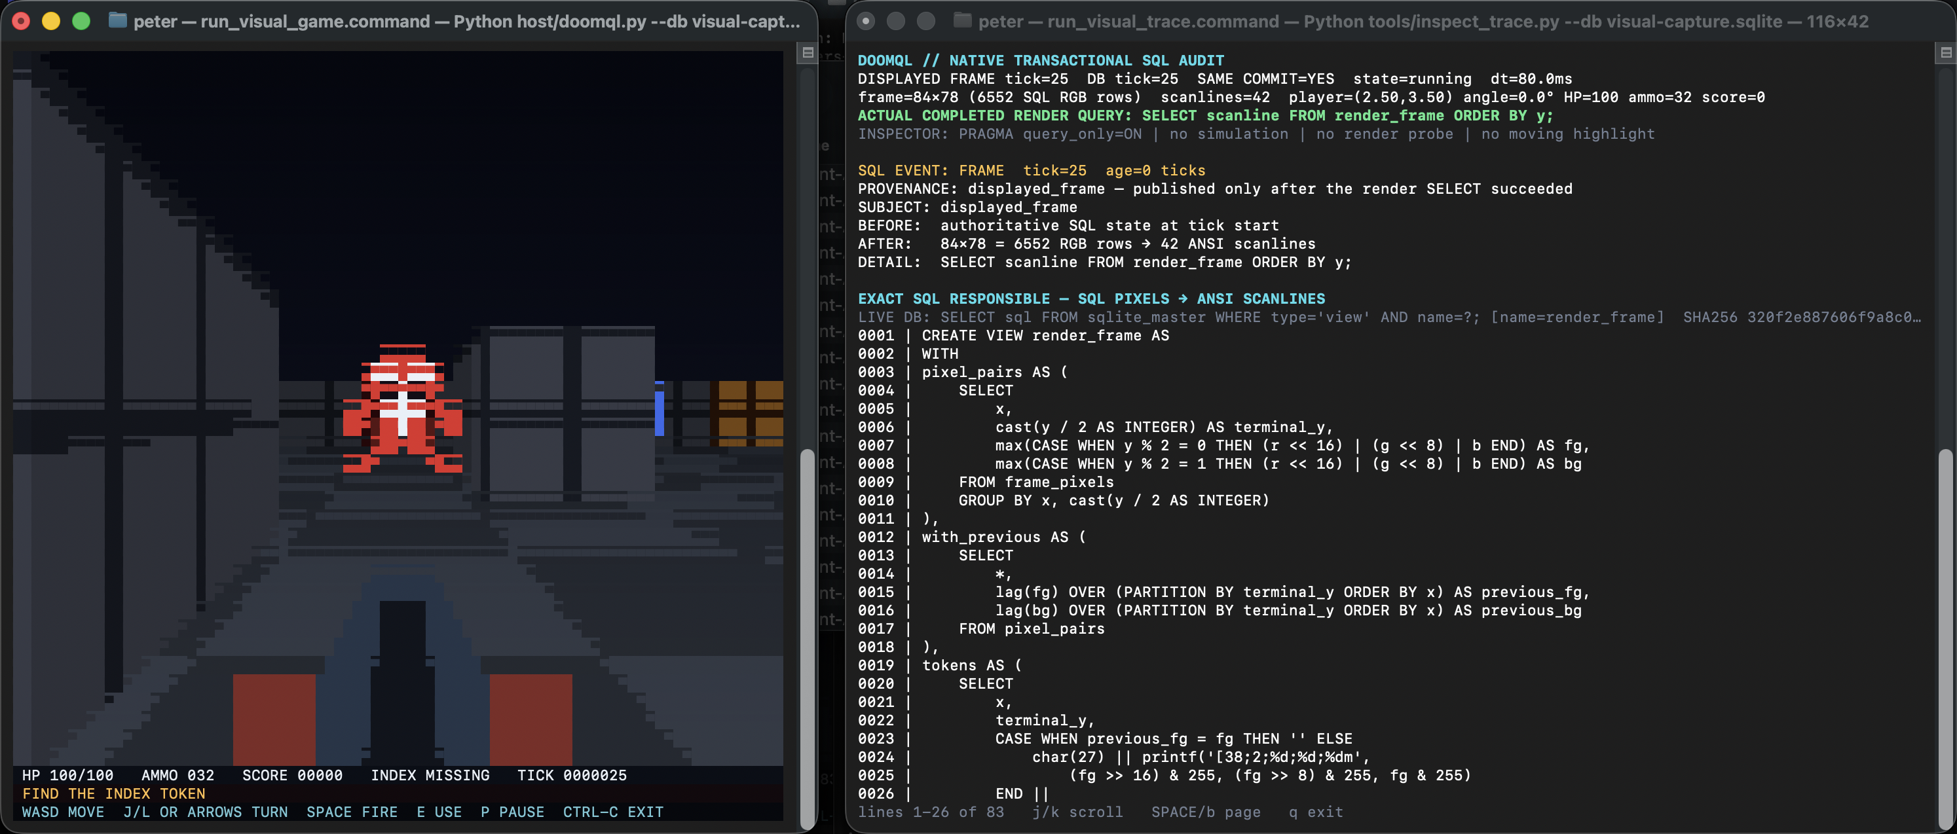The image size is (1957, 834).
Task: Click the right red weapon block
Action: 531,719
